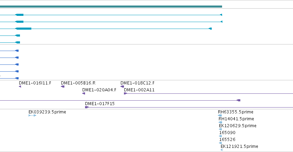Click the small glyph under EK121921.5prime
This screenshot has width=293, height=152.
(221, 150)
